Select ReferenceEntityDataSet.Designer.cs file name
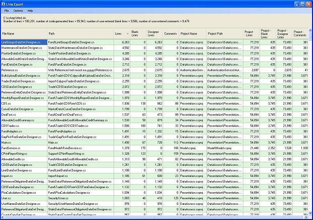The width and height of the screenshot is (313, 220). 24,93
